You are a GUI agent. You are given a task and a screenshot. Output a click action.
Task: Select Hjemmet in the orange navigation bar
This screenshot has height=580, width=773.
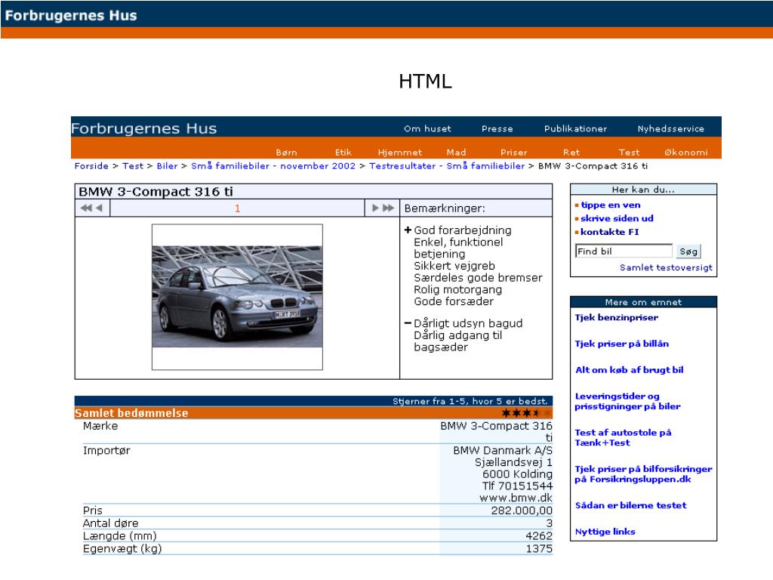(x=400, y=153)
